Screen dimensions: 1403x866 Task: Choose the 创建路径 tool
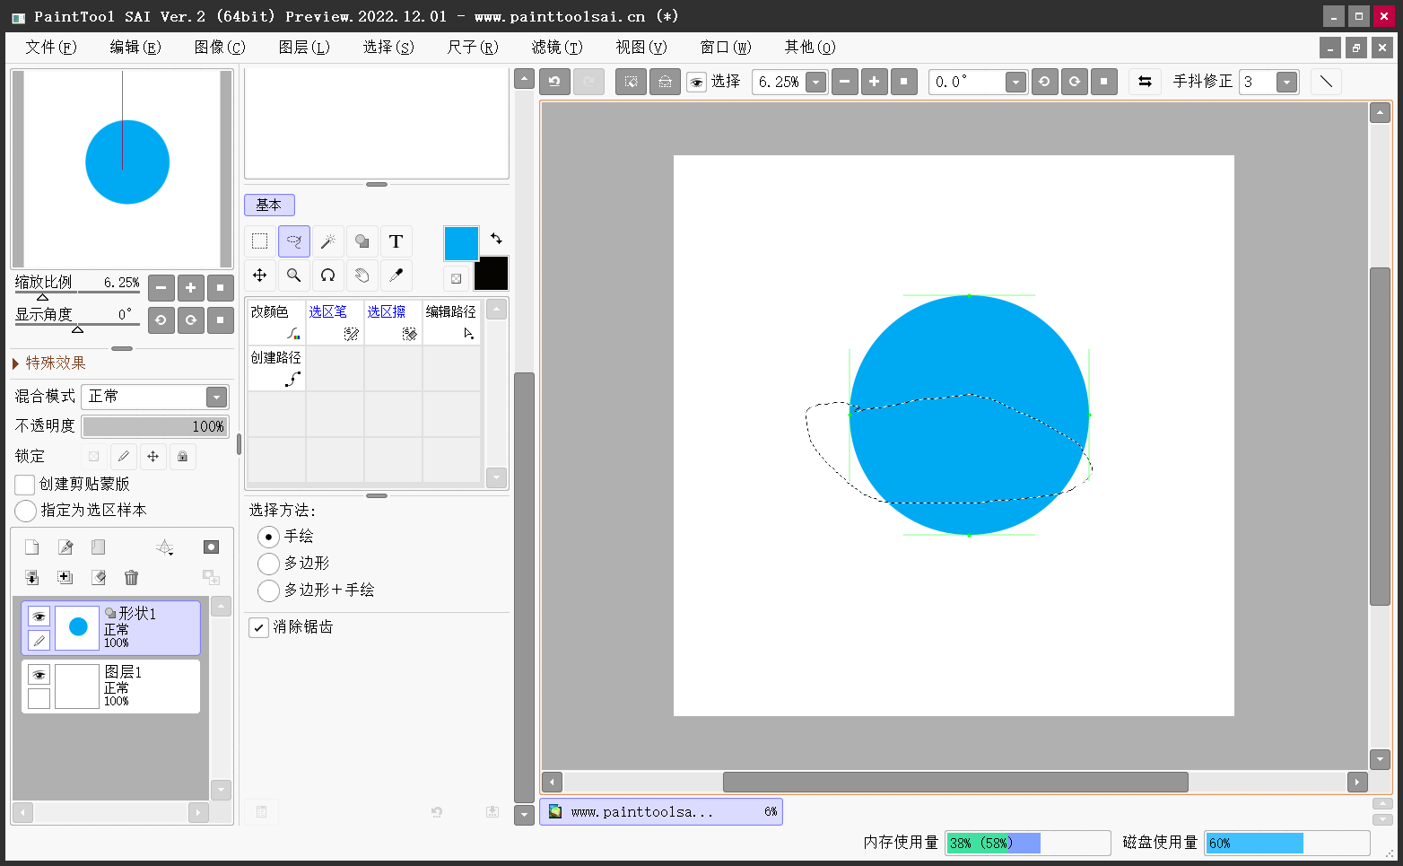coord(276,369)
